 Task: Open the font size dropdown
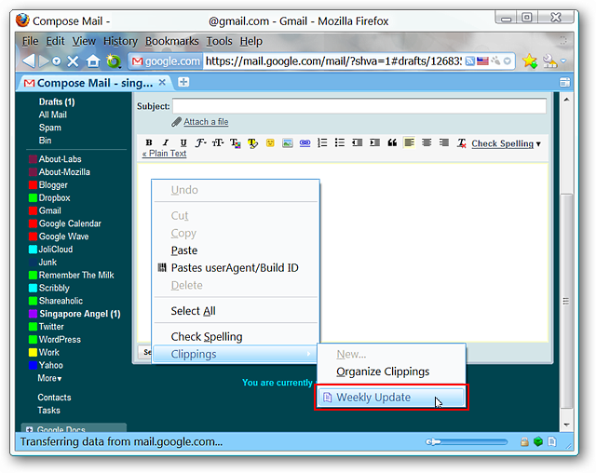coord(218,142)
